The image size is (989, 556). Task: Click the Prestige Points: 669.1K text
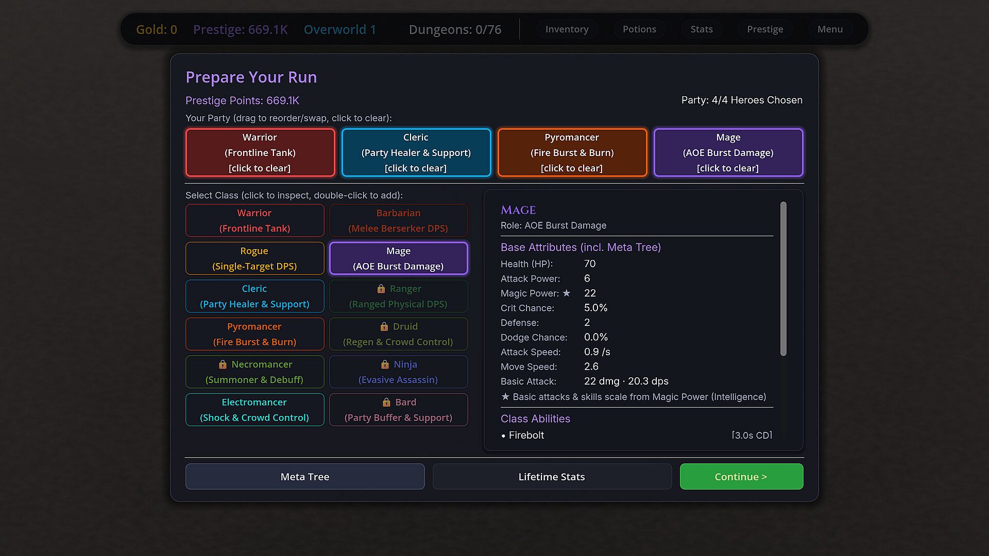point(242,100)
